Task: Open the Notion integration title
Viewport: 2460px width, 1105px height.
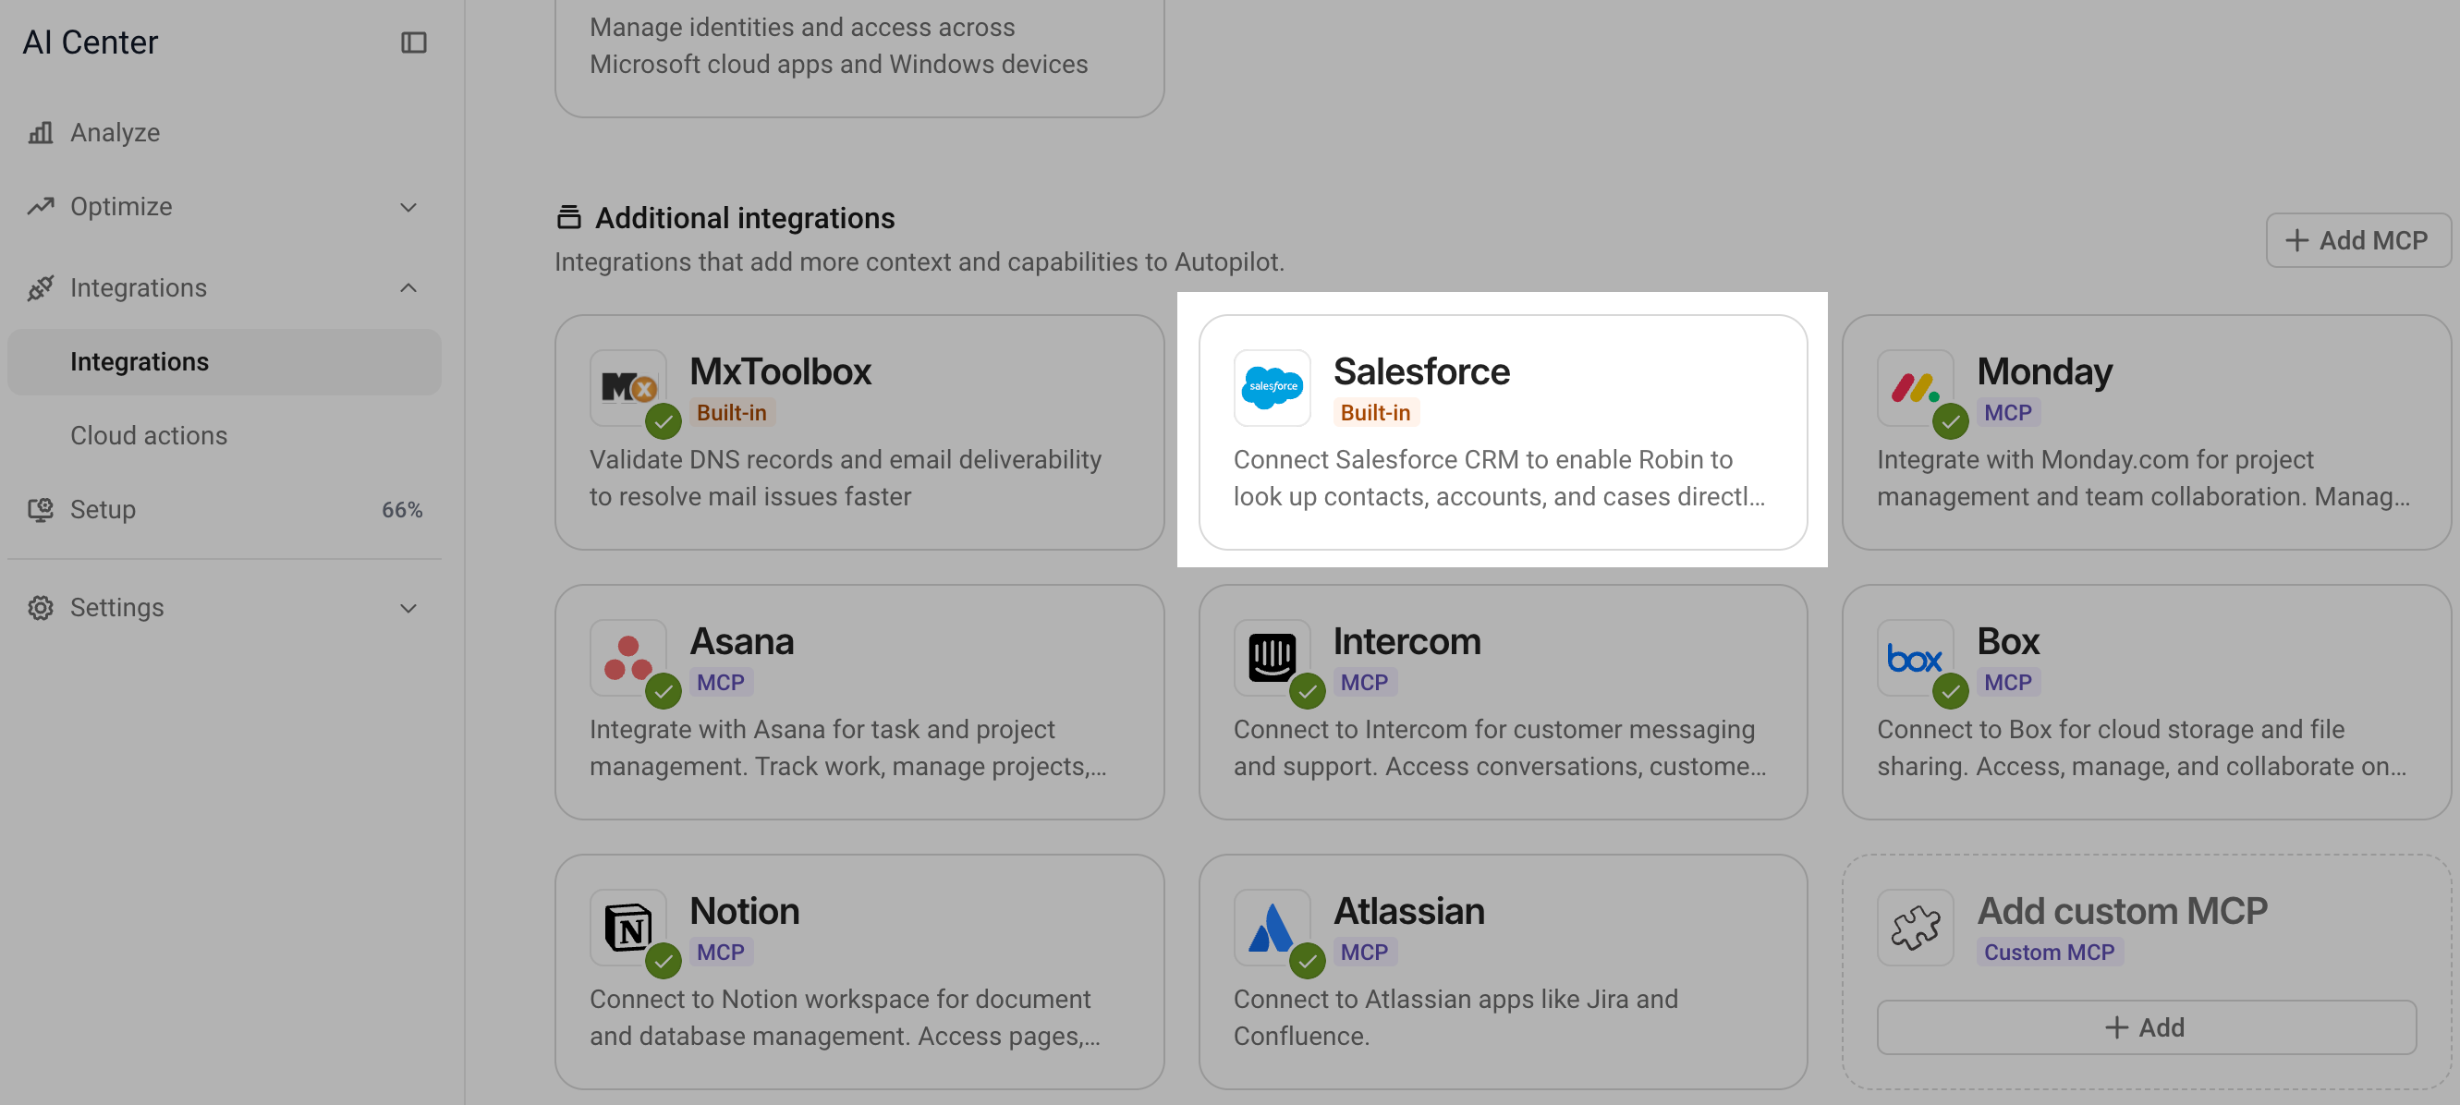Action: point(744,911)
